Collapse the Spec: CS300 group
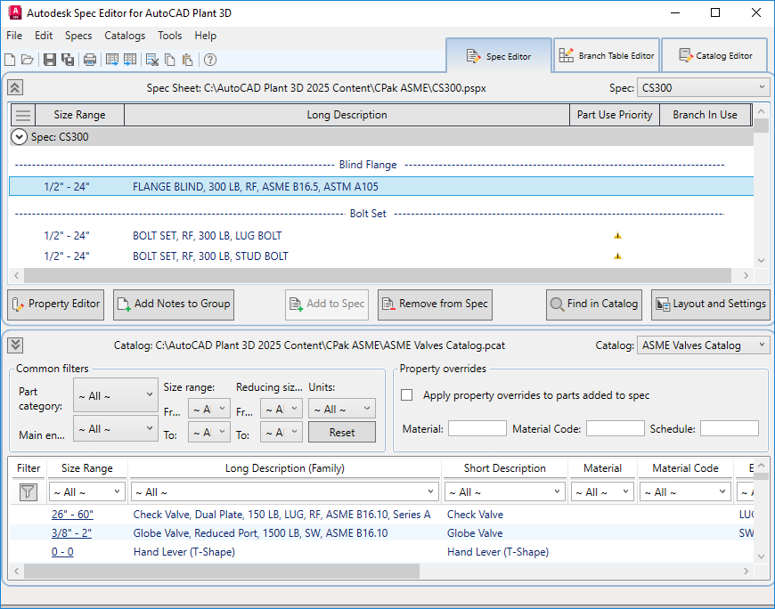 [19, 137]
